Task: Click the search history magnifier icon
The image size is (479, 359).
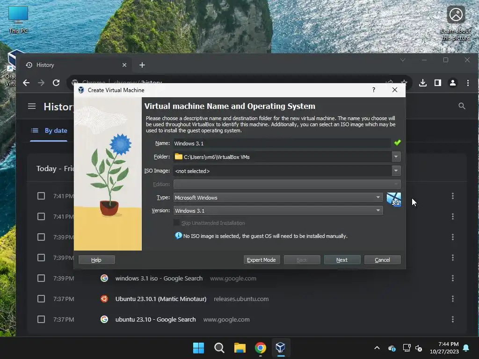Action: pyautogui.click(x=462, y=106)
